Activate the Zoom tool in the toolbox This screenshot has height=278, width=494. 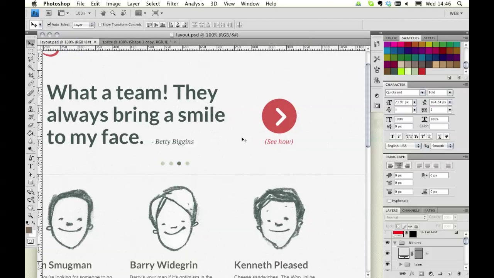coord(30,215)
